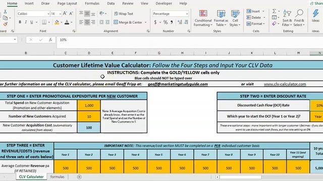Screen dimensions: 323x181
Task: Open the font size dropdown
Action: point(60,14)
